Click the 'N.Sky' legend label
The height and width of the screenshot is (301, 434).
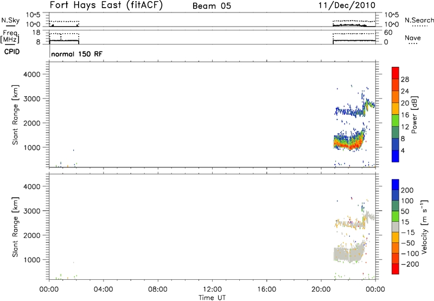(x=10, y=20)
